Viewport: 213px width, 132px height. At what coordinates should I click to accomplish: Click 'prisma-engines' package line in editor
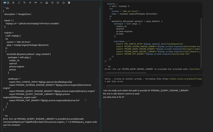coord(17,67)
